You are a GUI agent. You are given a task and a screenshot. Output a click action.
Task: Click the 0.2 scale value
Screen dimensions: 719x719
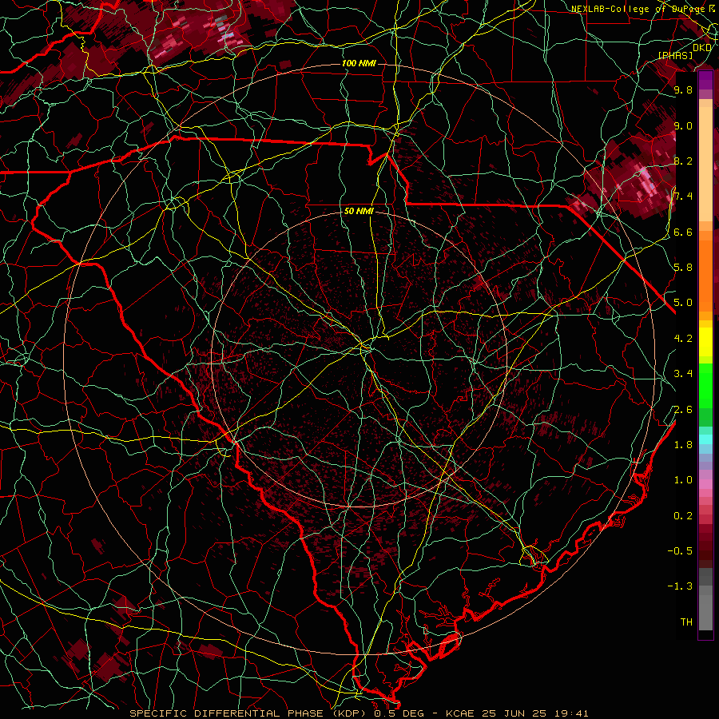tap(683, 515)
